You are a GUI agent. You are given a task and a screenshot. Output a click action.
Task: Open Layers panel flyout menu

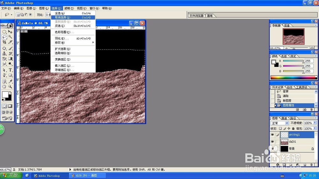tap(316, 118)
